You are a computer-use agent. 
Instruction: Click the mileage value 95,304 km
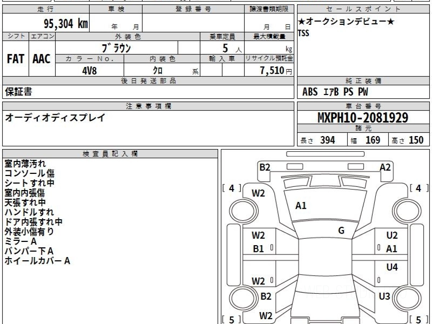(x=66, y=24)
